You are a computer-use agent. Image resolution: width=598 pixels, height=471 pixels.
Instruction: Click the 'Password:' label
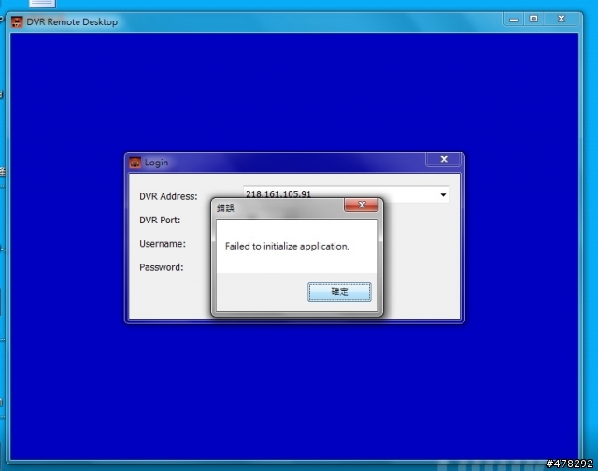162,267
